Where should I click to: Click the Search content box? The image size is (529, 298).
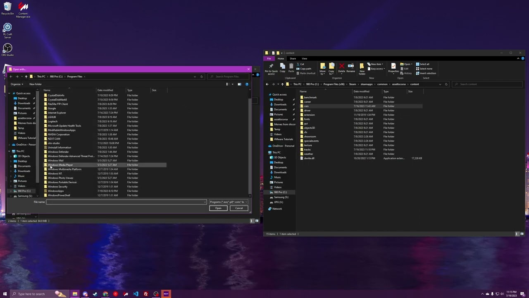click(488, 84)
